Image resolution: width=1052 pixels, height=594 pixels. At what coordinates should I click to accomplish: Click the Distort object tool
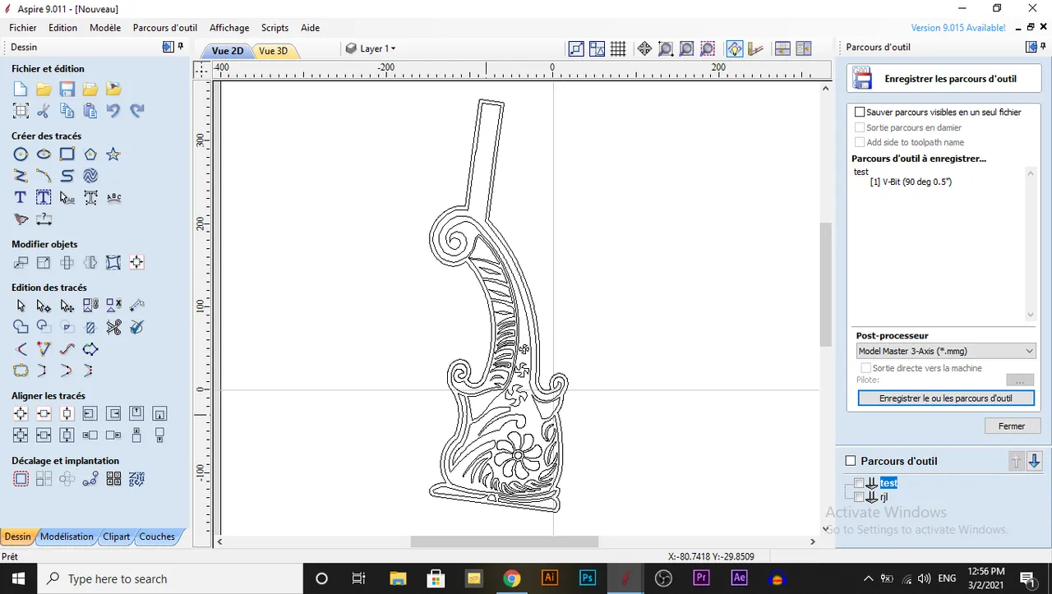click(113, 263)
